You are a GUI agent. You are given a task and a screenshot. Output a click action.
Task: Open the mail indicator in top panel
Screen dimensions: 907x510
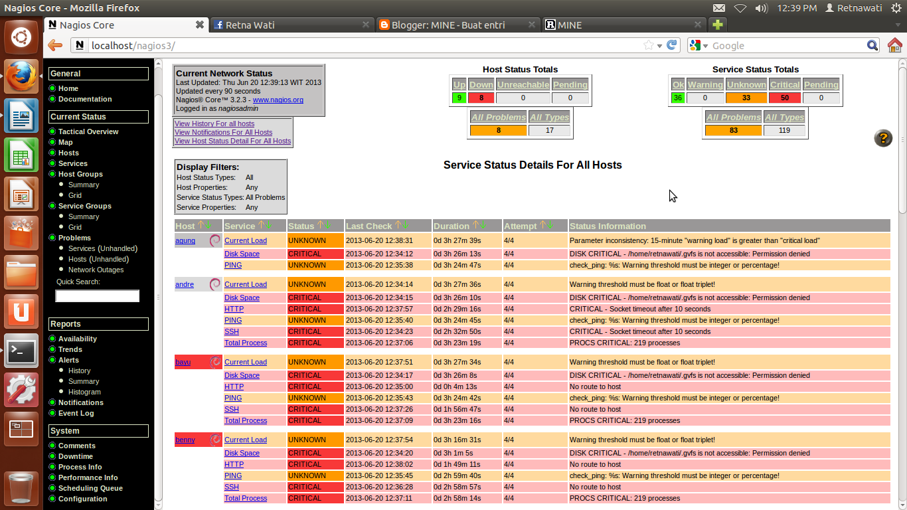[x=719, y=8]
